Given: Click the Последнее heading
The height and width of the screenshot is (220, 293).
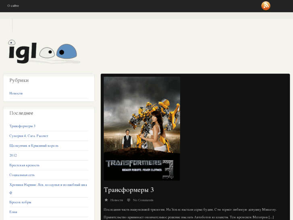Looking at the screenshot, I should pyautogui.click(x=21, y=113).
